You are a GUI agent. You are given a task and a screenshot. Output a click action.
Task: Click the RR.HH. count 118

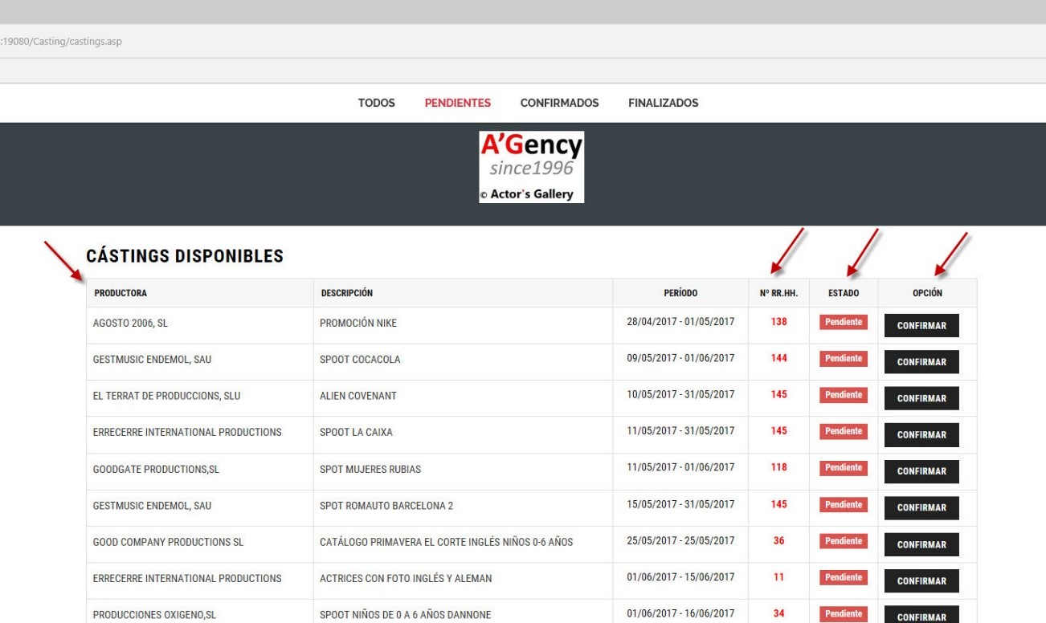[x=778, y=467]
